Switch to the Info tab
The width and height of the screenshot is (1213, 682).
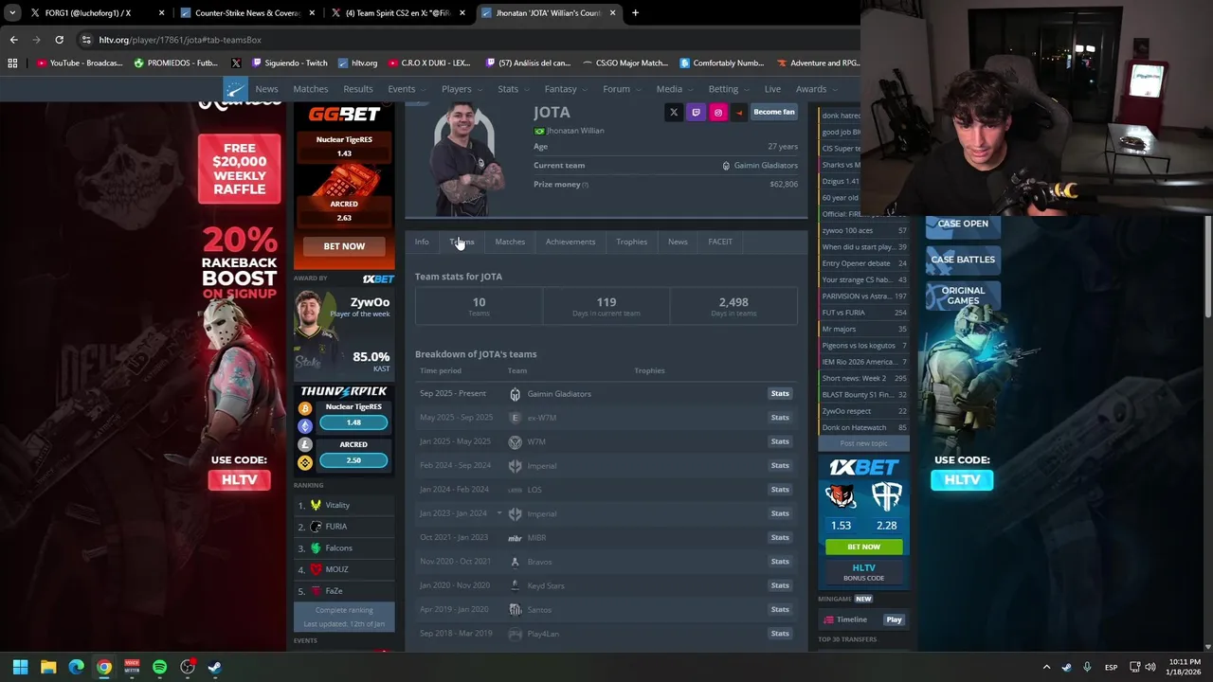pyautogui.click(x=422, y=242)
